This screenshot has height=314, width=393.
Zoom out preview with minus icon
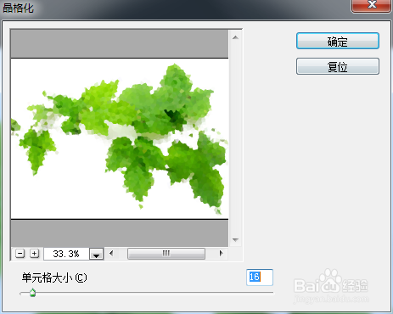pos(20,254)
